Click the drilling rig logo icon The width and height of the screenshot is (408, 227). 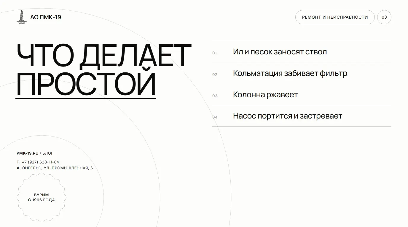click(21, 17)
